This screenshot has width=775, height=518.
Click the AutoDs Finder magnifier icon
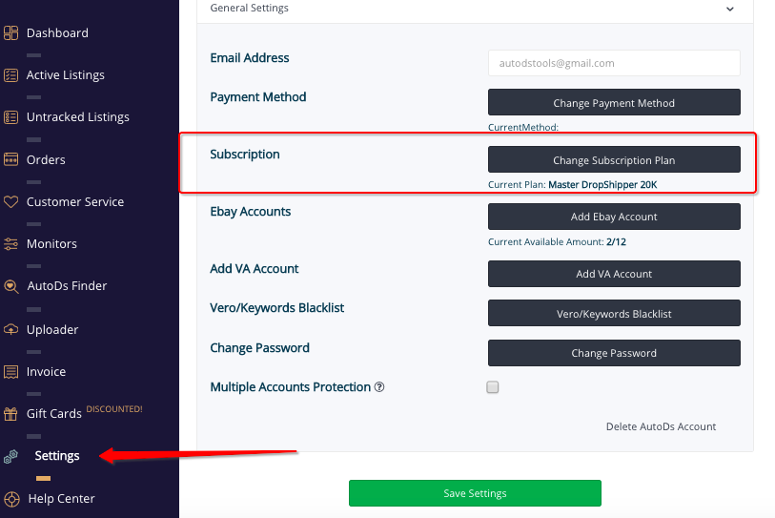pyautogui.click(x=10, y=286)
